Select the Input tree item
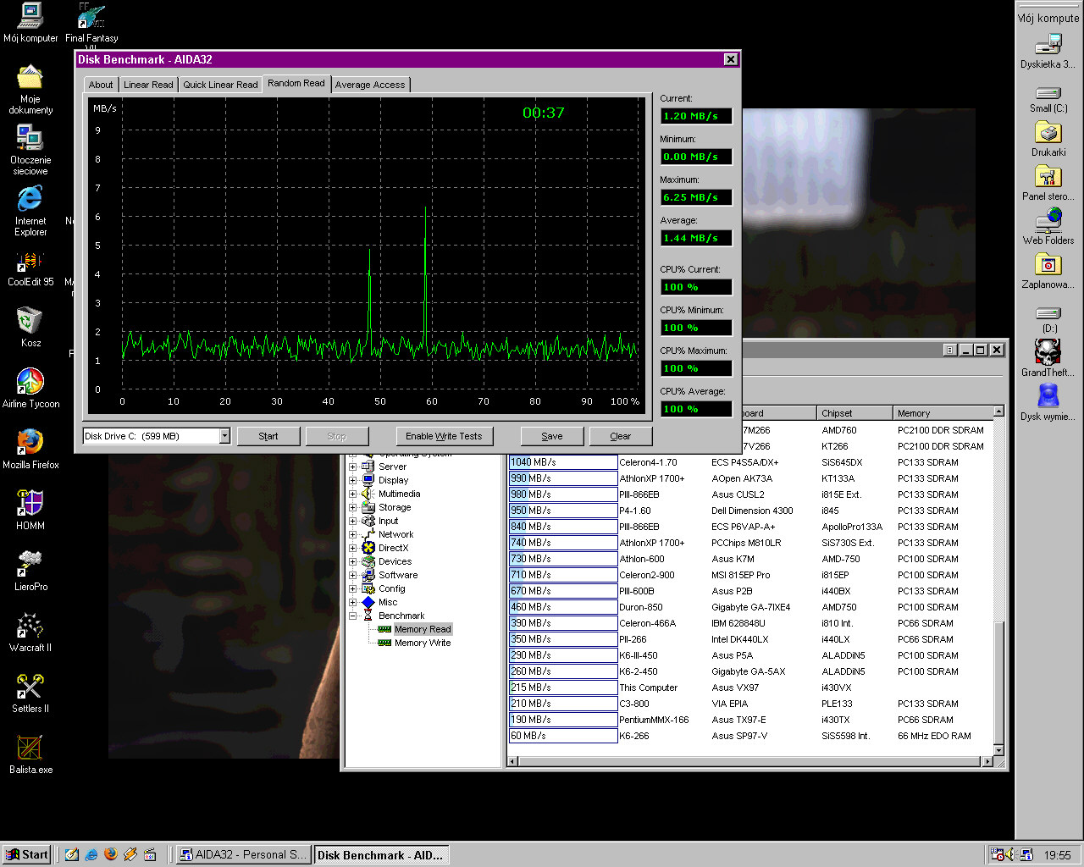Image resolution: width=1084 pixels, height=867 pixels. click(388, 521)
